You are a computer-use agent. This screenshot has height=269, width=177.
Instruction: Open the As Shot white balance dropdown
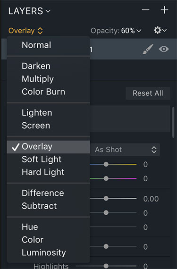click(x=126, y=150)
